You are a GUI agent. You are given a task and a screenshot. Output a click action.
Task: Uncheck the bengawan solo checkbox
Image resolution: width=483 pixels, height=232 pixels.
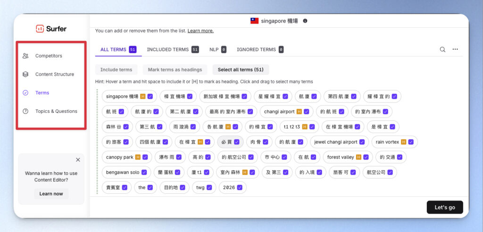tap(144, 172)
